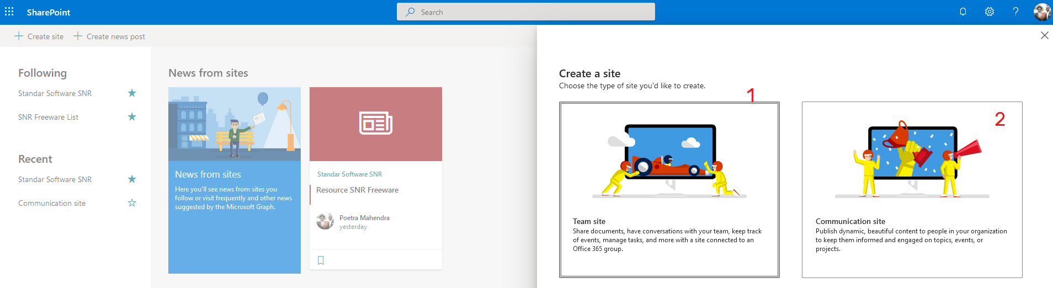Unfollow Standar Software SNR under Recent
Screen dimensions: 1053x288
(132, 179)
